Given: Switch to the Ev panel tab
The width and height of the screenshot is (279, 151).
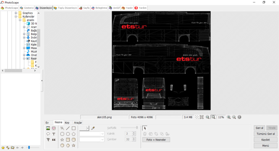Looking at the screenshot, I should point(47,123).
